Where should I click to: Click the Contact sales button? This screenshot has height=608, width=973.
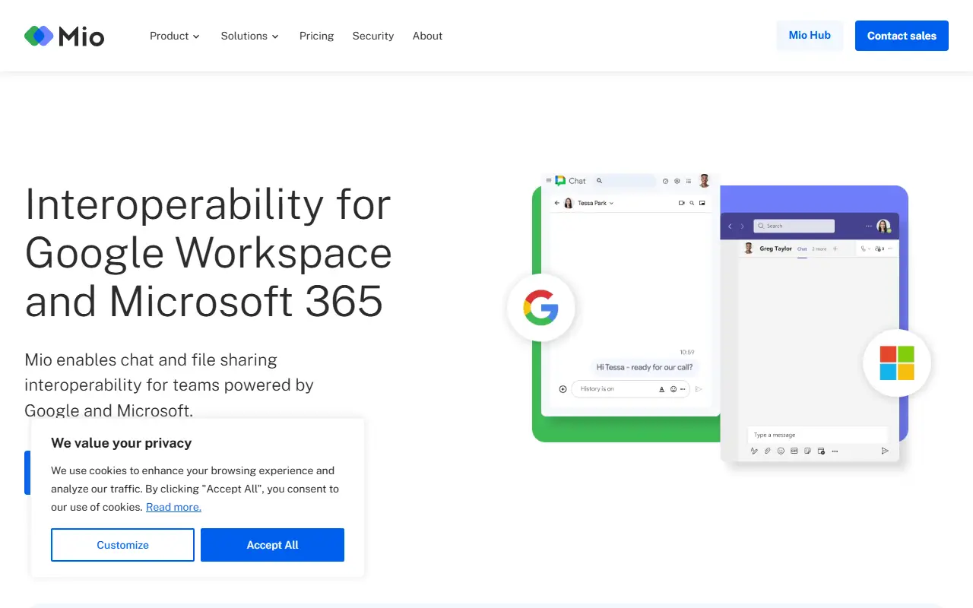[x=902, y=36]
